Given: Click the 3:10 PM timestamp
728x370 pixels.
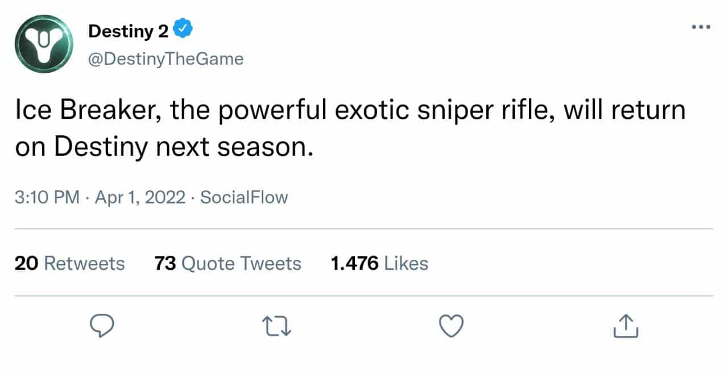Looking at the screenshot, I should [47, 198].
